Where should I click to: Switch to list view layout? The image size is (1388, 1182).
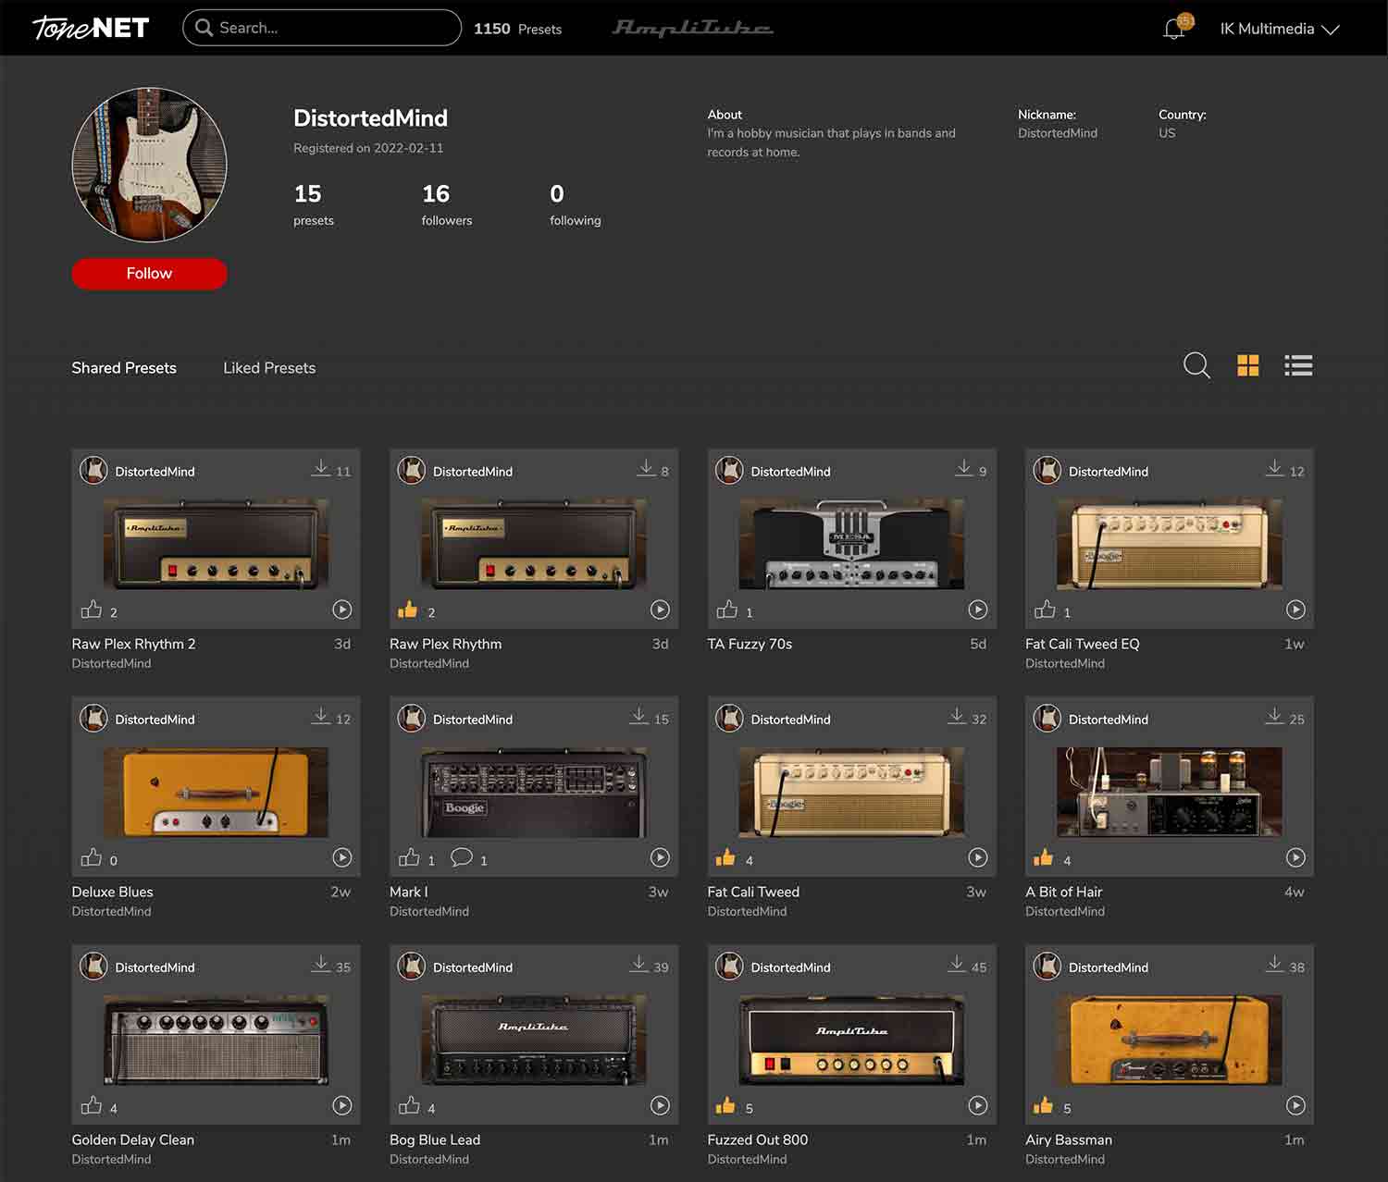pos(1298,365)
